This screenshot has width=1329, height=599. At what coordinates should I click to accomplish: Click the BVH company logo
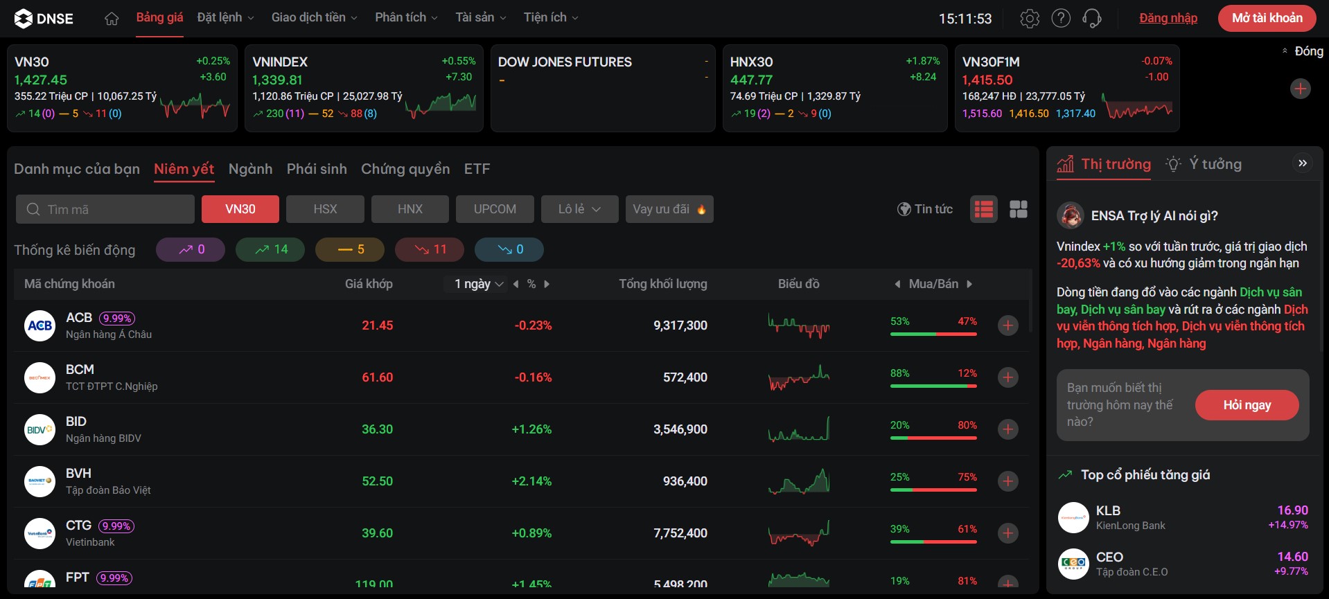click(39, 481)
